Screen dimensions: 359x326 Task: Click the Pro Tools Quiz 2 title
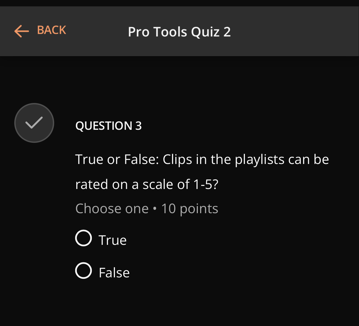click(179, 31)
